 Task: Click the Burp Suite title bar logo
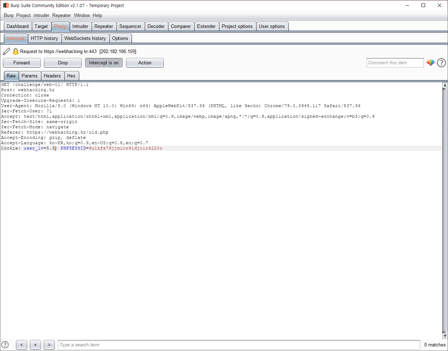pos(6,5)
